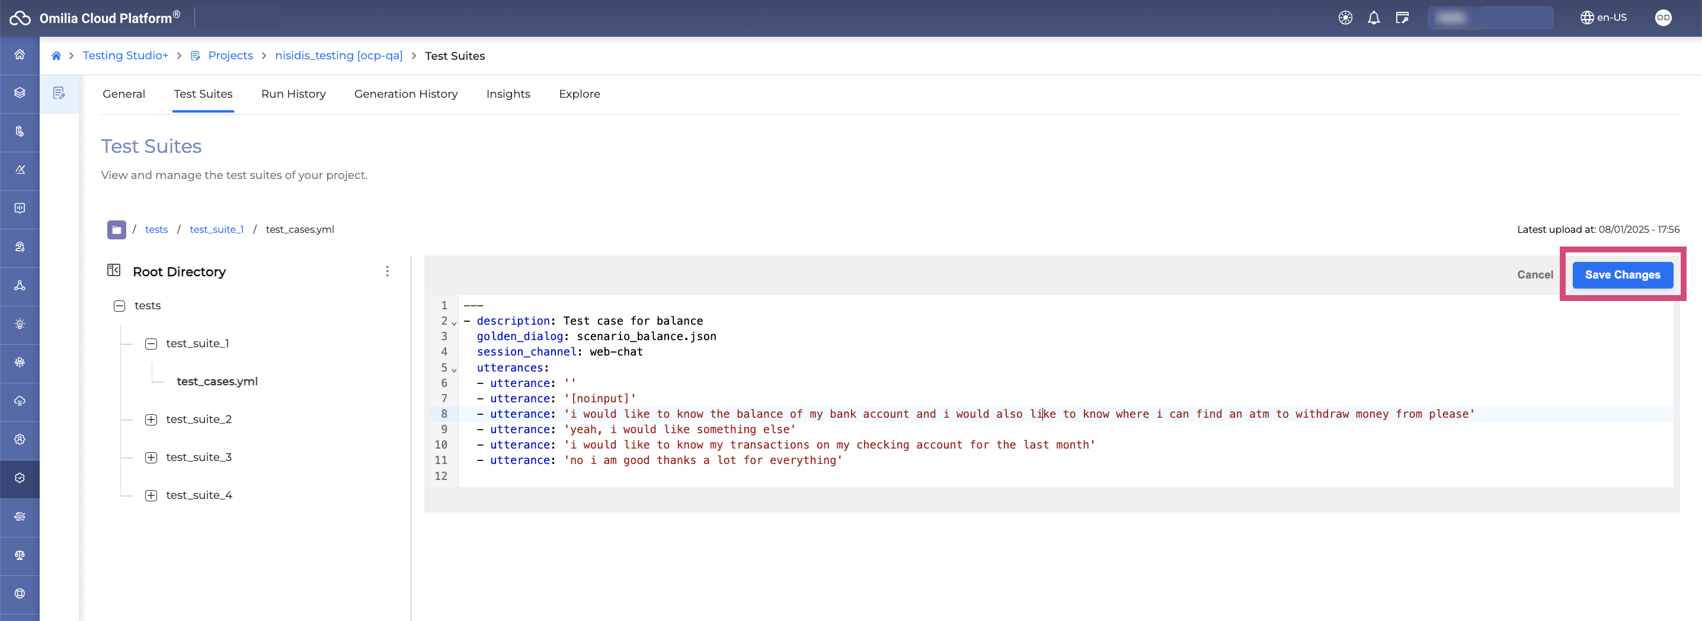Collapse the Root Directory panel icon
The width and height of the screenshot is (1702, 621).
(x=114, y=271)
